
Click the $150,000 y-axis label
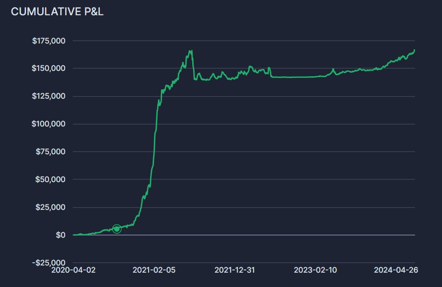(49, 68)
